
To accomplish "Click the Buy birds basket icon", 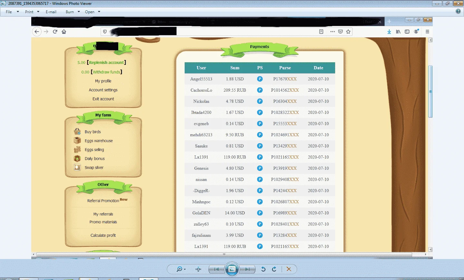I will [x=77, y=132].
